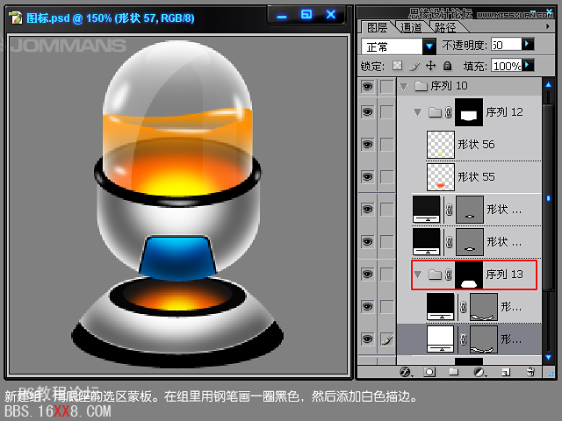This screenshot has width=562, height=421.
Task: Switch to the 路径 tab
Action: (443, 27)
